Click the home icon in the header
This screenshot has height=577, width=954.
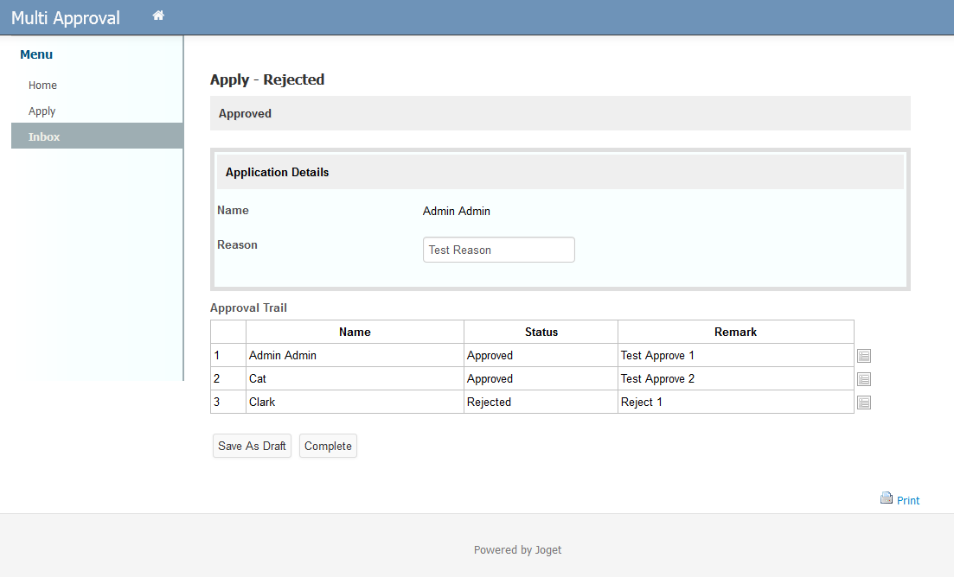(x=158, y=16)
